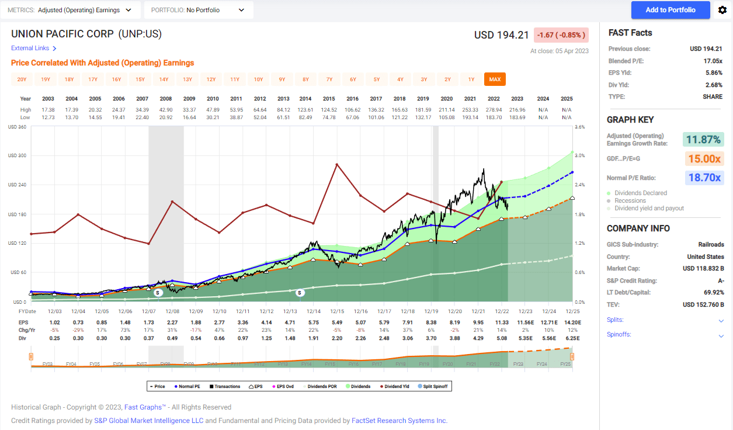The height and width of the screenshot is (430, 733).
Task: Click the 2008 High value 42.90
Action: [x=165, y=109]
